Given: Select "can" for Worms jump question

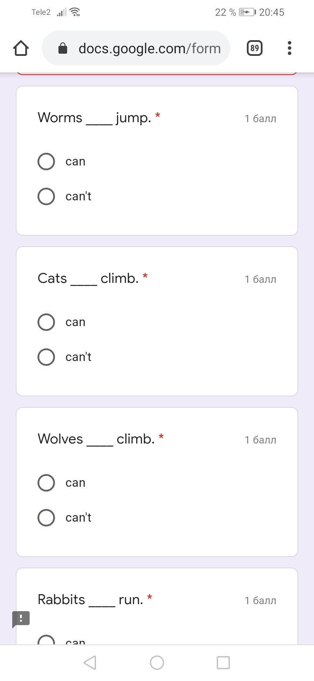Looking at the screenshot, I should [46, 162].
